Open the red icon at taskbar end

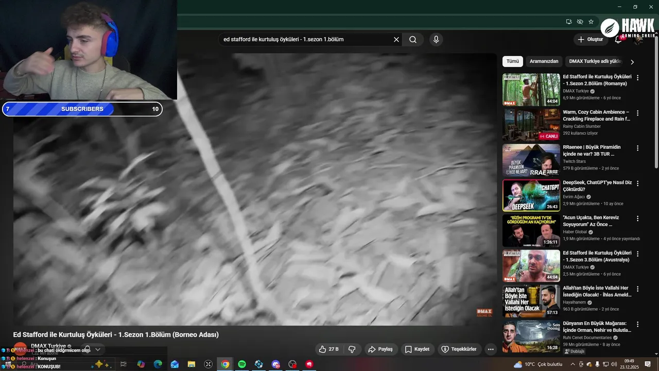click(309, 364)
